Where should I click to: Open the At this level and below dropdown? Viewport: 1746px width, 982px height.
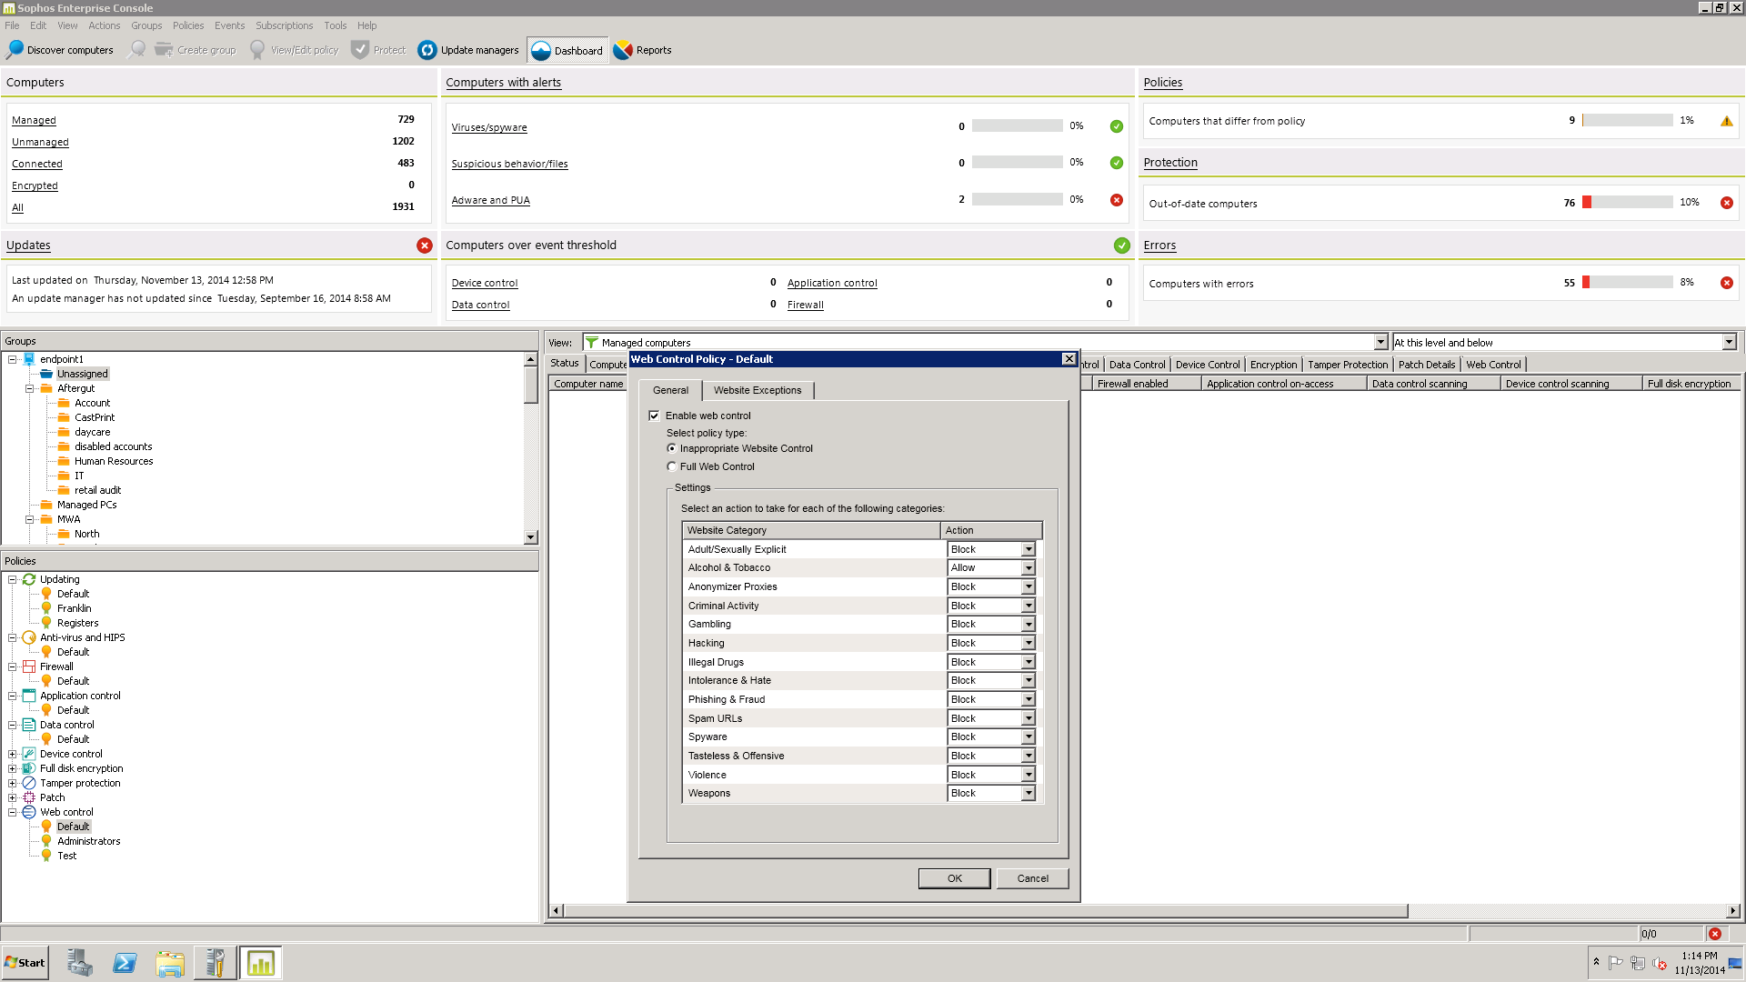click(x=1729, y=342)
